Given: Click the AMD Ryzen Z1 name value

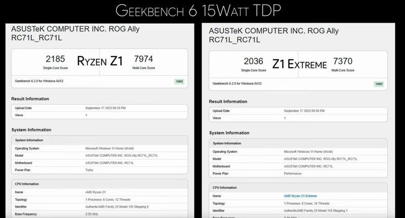Looking at the screenshot, I should [96, 192].
